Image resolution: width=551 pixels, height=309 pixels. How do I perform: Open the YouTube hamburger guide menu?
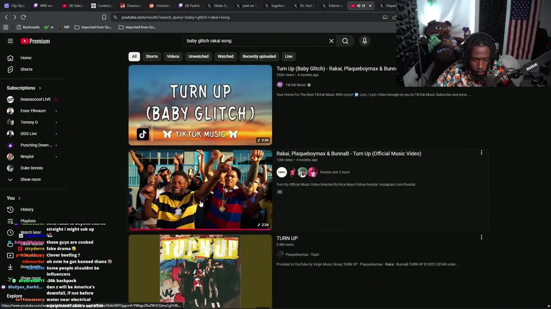(x=10, y=41)
